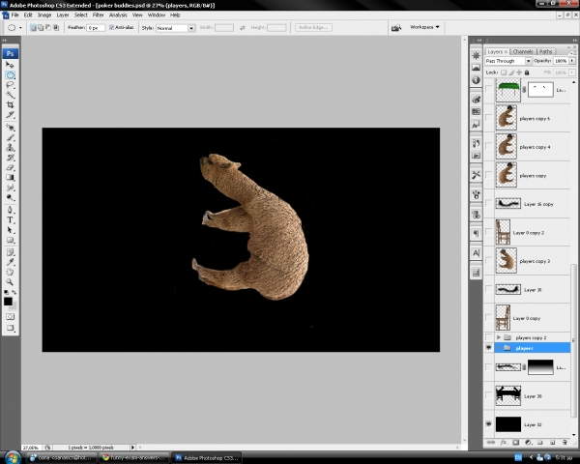The height and width of the screenshot is (464, 580).
Task: Open the status bar info arrow menu
Action: click(132, 448)
